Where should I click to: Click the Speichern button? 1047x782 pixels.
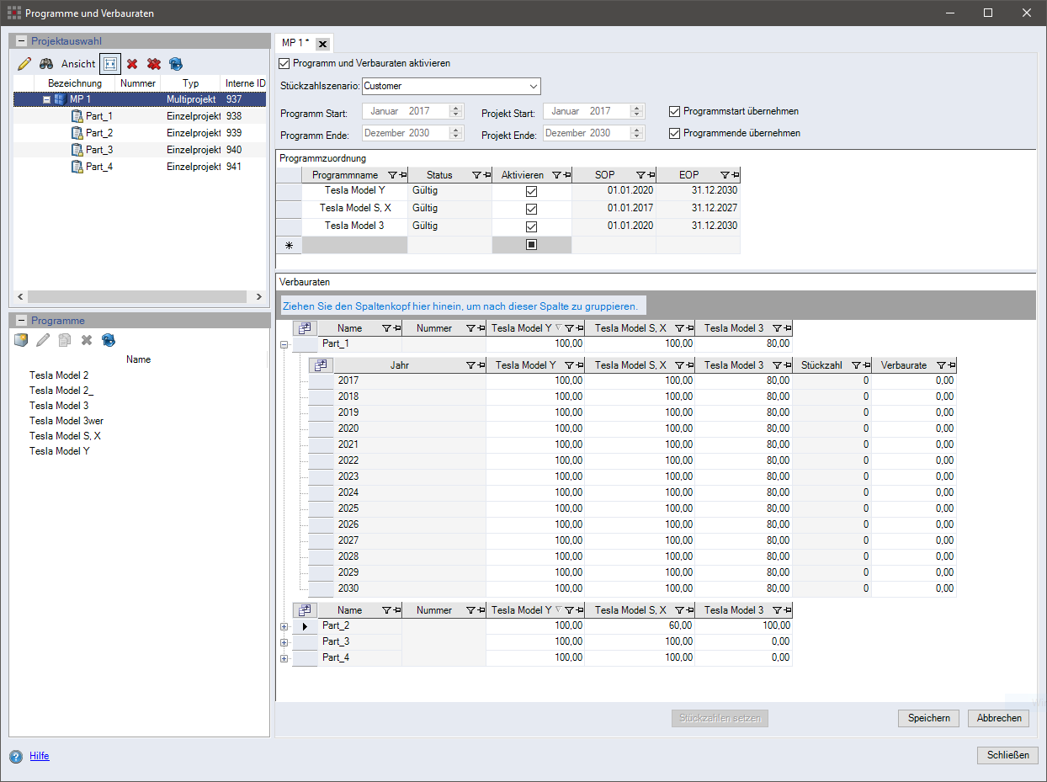[929, 718]
